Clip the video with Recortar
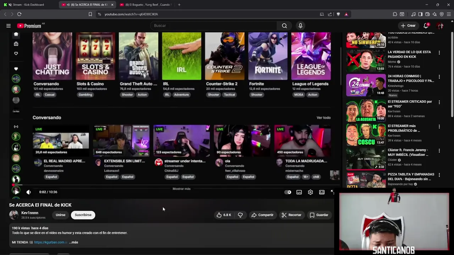 pos(292,215)
